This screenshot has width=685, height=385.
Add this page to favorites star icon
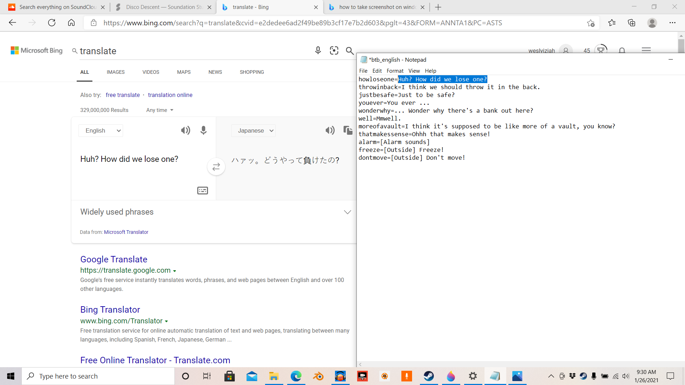pos(590,23)
